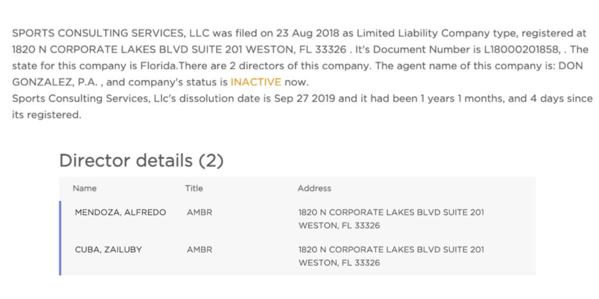Click WESTON, FL 33326 in Mendoza row
This screenshot has height=299, width=599.
coord(339,226)
